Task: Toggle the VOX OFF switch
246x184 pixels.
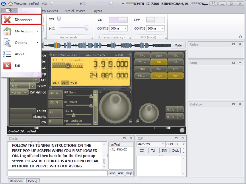Action: pyautogui.click(x=155, y=20)
